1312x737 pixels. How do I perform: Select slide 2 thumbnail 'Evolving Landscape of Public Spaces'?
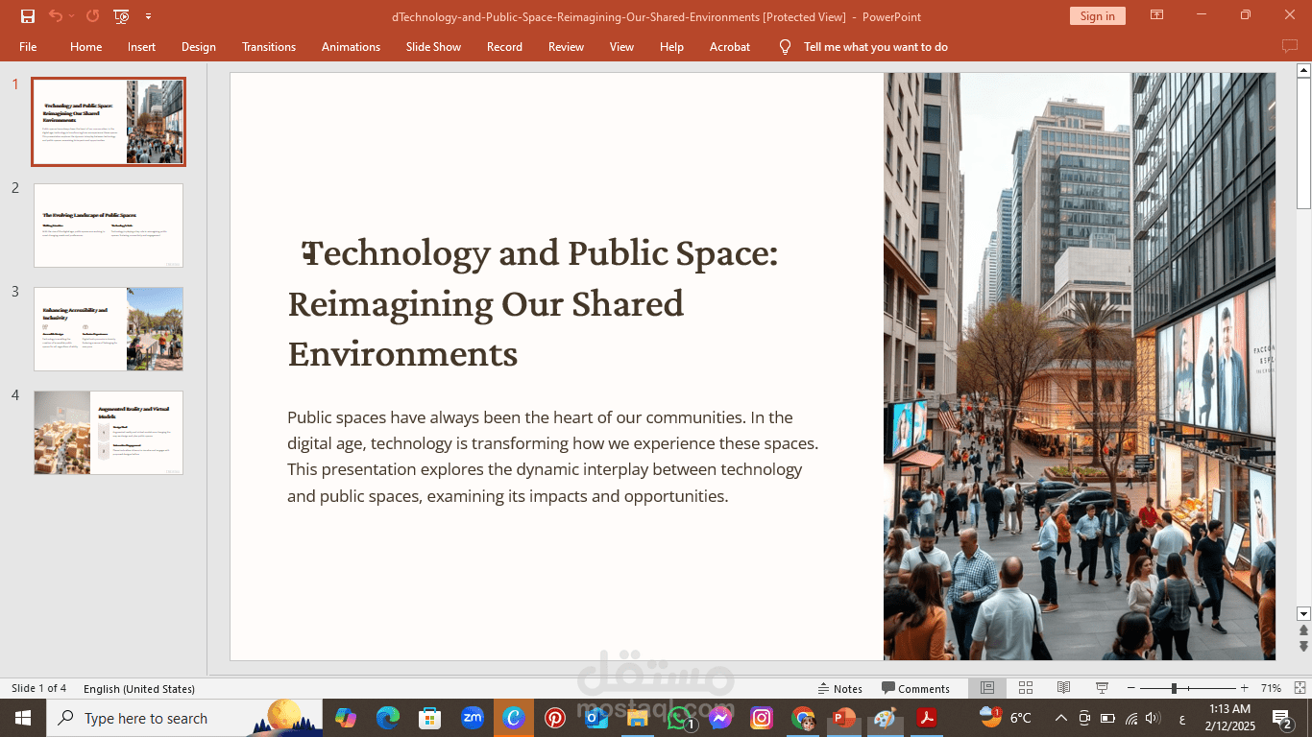click(109, 226)
